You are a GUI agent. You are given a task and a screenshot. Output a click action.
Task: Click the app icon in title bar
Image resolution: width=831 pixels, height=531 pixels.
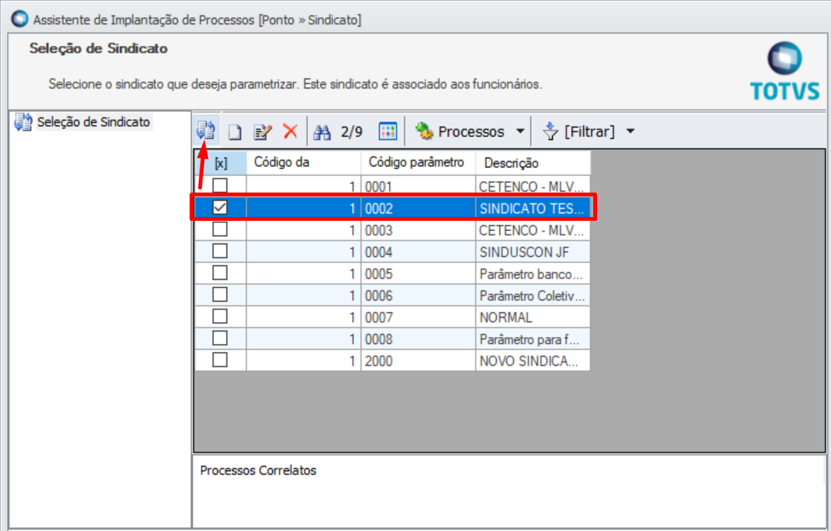[x=20, y=19]
